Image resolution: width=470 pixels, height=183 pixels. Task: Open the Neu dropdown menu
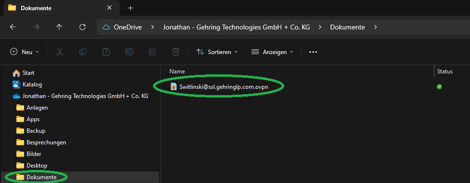point(25,52)
